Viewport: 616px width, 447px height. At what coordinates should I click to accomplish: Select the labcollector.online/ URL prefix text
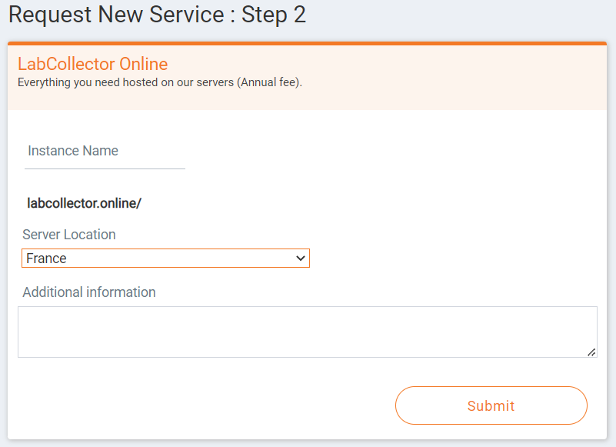84,203
